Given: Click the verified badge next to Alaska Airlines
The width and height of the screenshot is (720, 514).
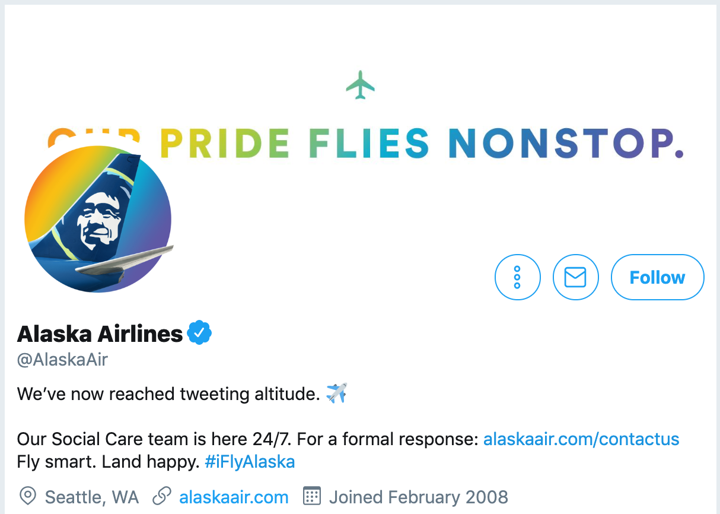Looking at the screenshot, I should [x=200, y=333].
